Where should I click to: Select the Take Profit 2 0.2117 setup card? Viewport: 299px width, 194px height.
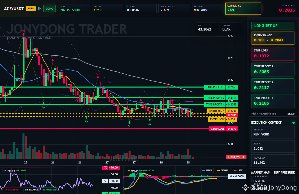[273, 85]
